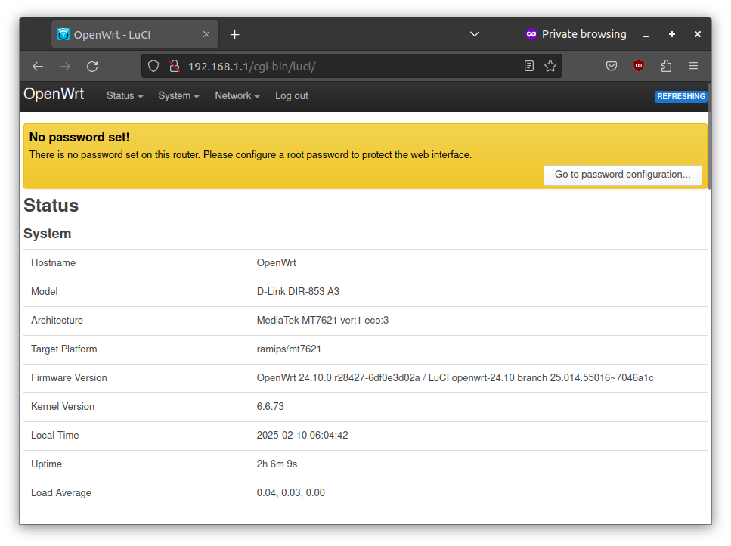Bookmark this page with star icon
This screenshot has height=546, width=731.
click(550, 66)
